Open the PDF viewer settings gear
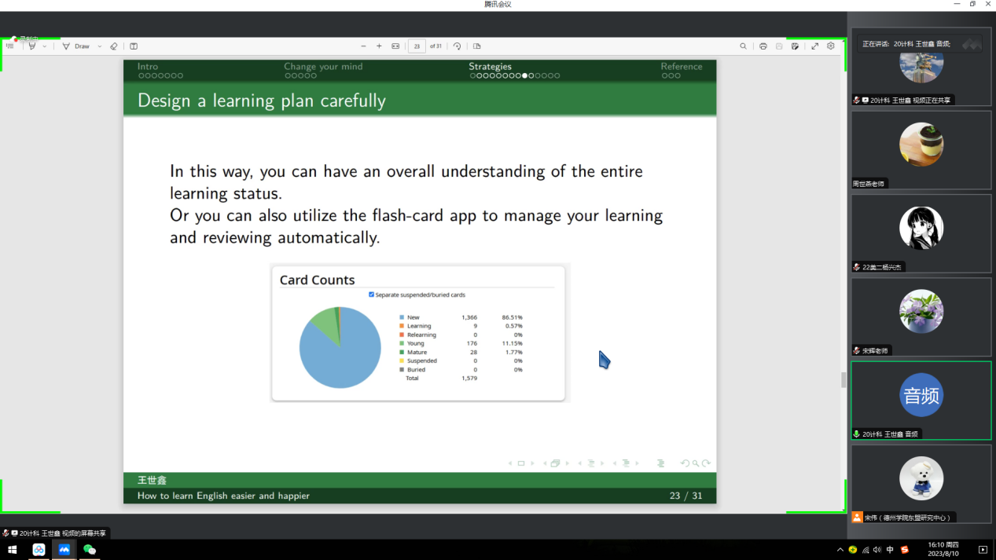This screenshot has height=560, width=996. pos(831,46)
